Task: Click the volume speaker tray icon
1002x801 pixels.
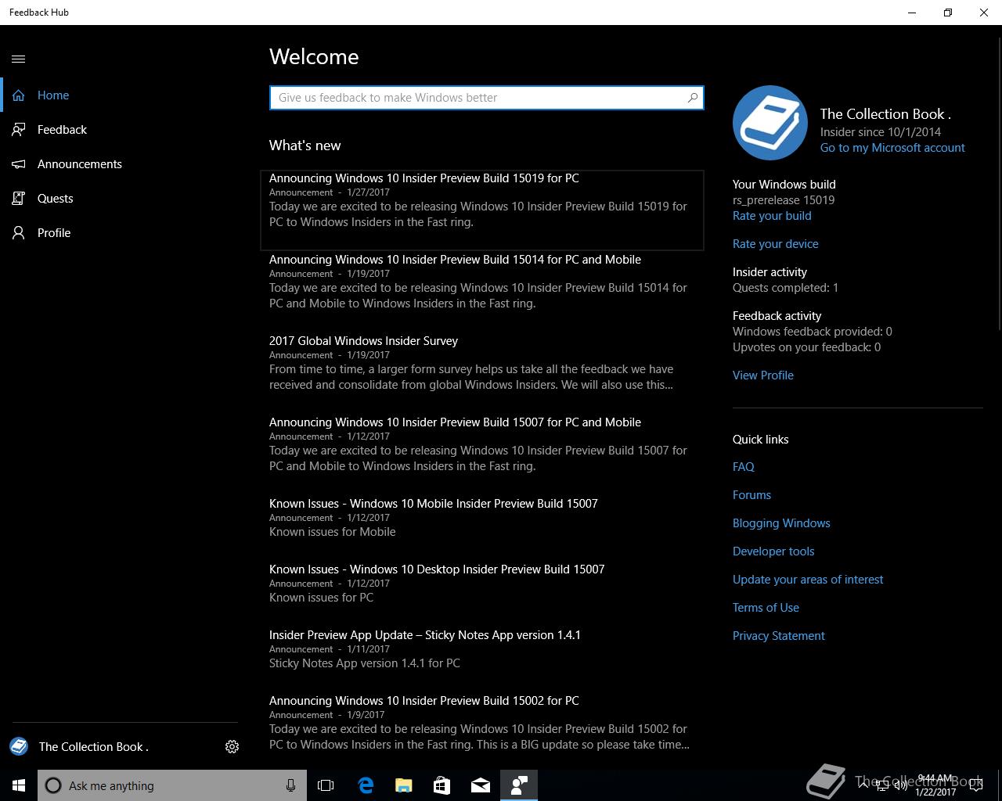Action: 901,786
